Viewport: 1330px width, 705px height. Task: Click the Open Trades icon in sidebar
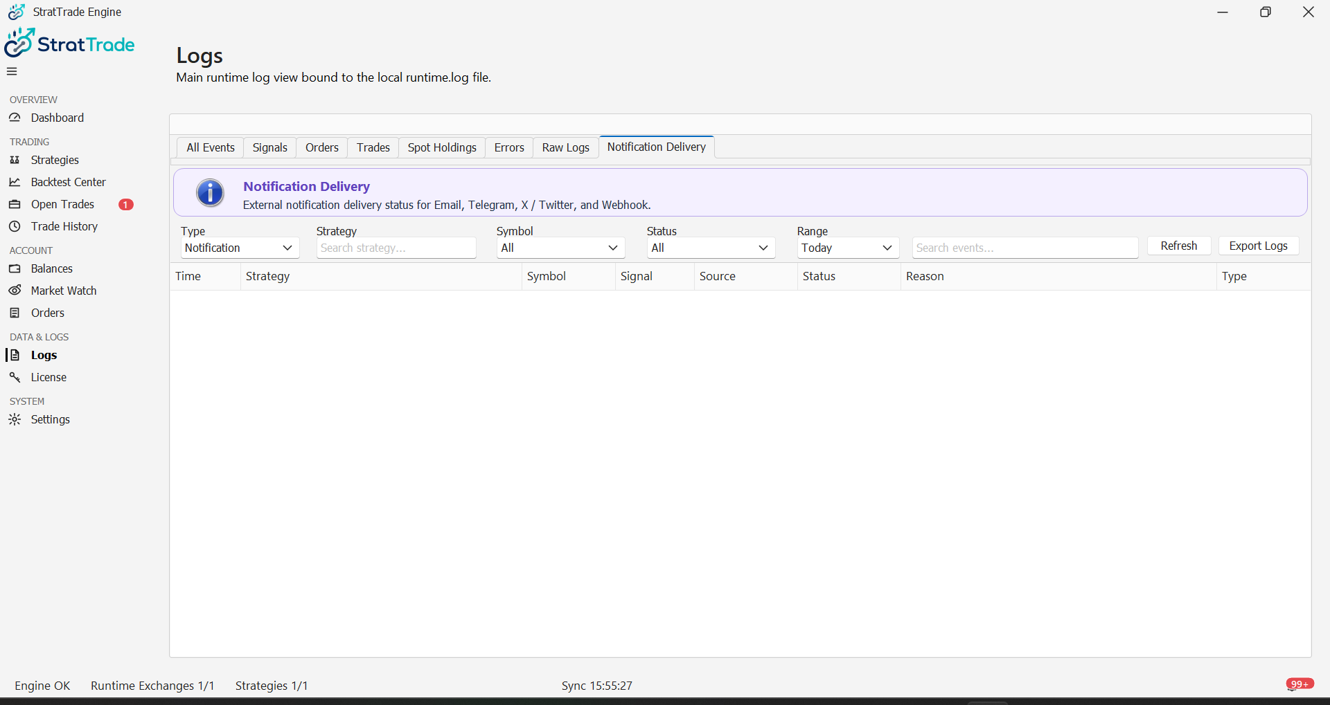pyautogui.click(x=15, y=204)
